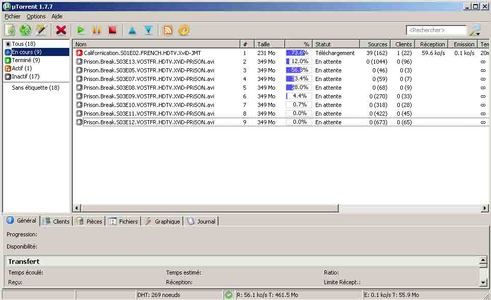Sort torrents by the Taille column header
This screenshot has height=300, width=491.
[269, 44]
